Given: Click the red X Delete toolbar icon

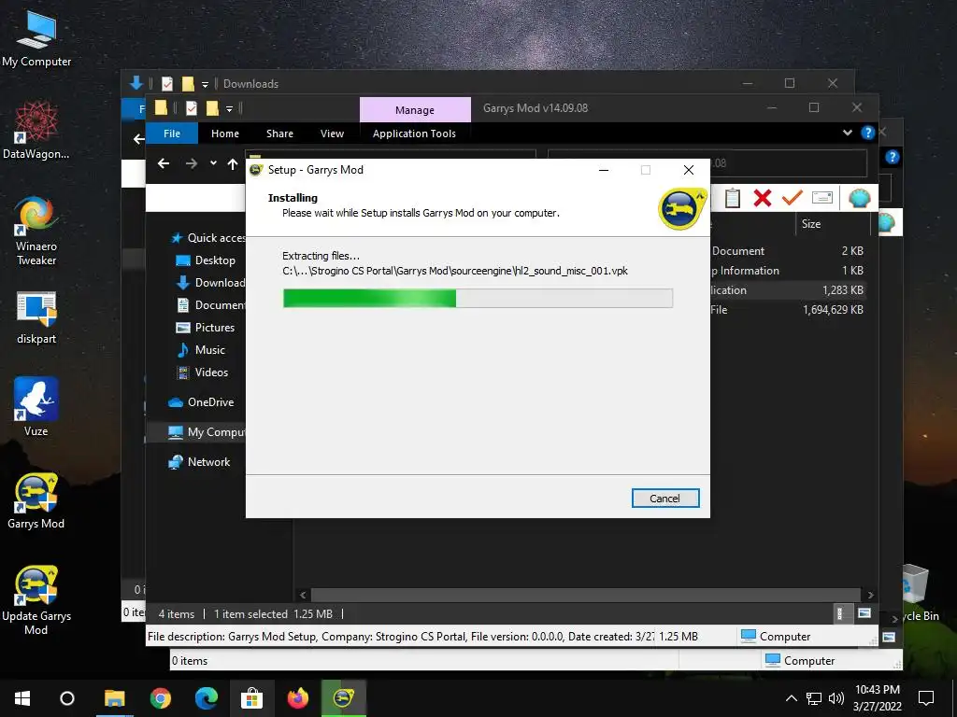Looking at the screenshot, I should (x=763, y=198).
